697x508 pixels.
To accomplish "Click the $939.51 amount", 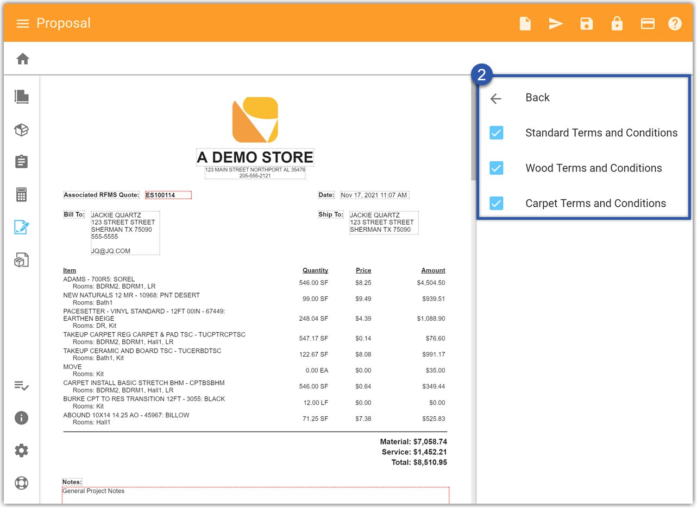I will tap(434, 299).
